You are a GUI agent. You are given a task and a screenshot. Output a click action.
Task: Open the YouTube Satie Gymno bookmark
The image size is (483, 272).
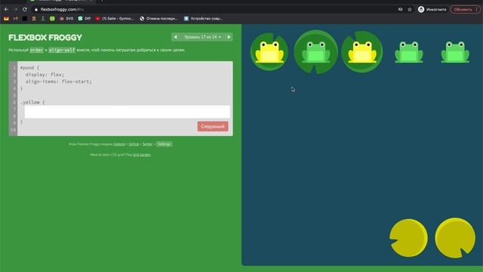115,18
